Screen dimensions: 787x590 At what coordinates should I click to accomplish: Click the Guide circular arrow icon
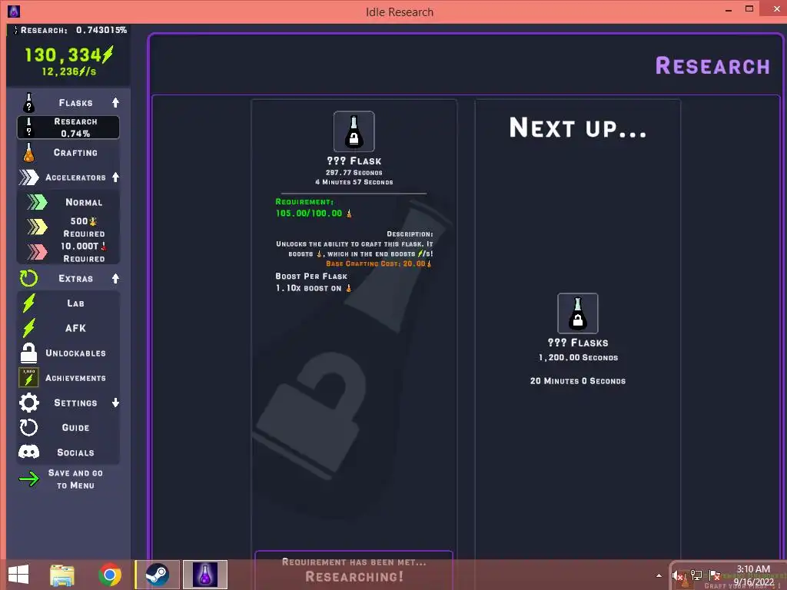point(28,427)
